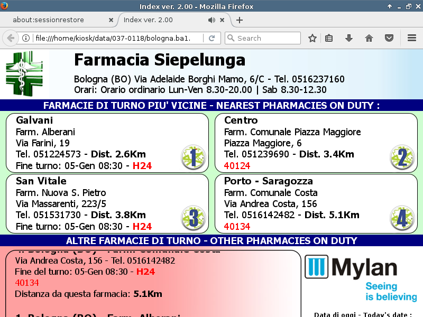423x317 pixels.
Task: Mute audio on Index ver. 2.00 tab
Action: coord(212,20)
